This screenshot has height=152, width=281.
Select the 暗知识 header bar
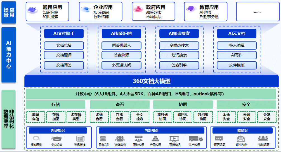(x=242, y=131)
